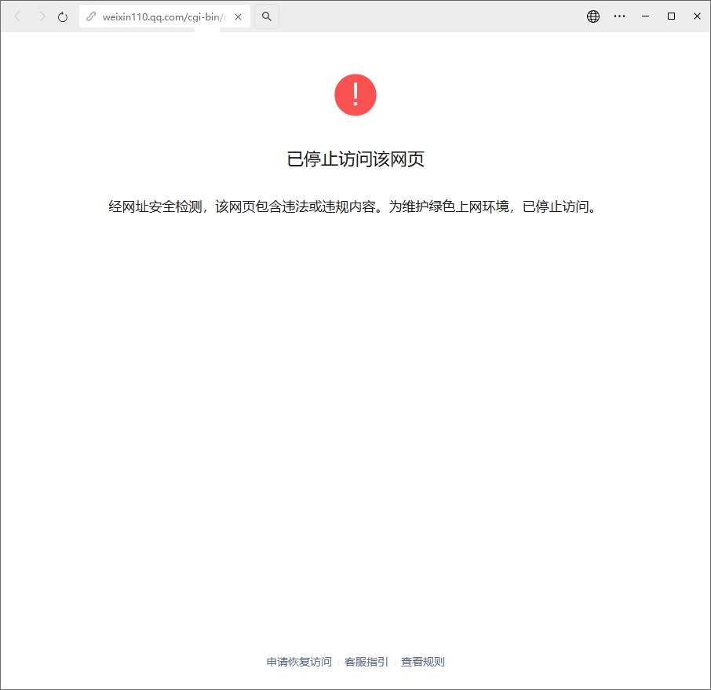Click the red exclamation warning icon
This screenshot has width=711, height=690.
(x=355, y=94)
